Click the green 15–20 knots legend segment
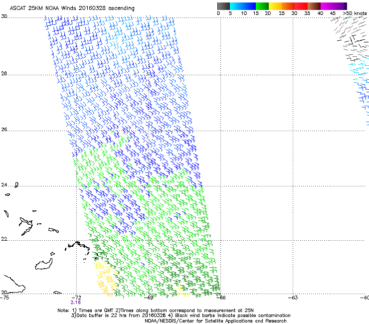Viewport: 369px width, 324px height. coord(262,6)
